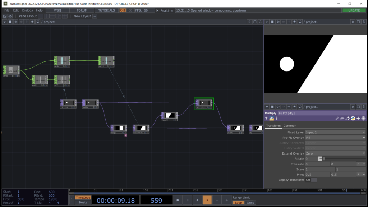The width and height of the screenshot is (368, 207).
Task: Show operator info with the i icon
Action: click(277, 119)
